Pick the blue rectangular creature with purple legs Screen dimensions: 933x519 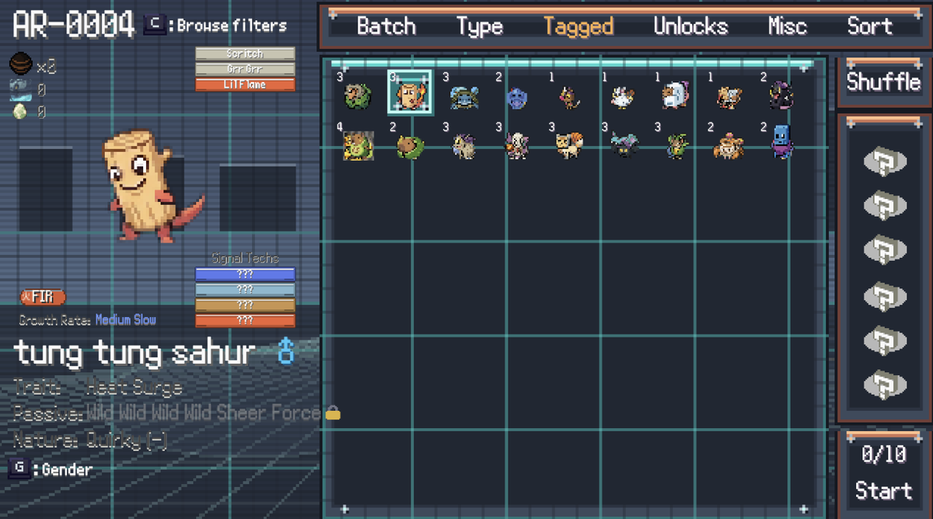[781, 142]
